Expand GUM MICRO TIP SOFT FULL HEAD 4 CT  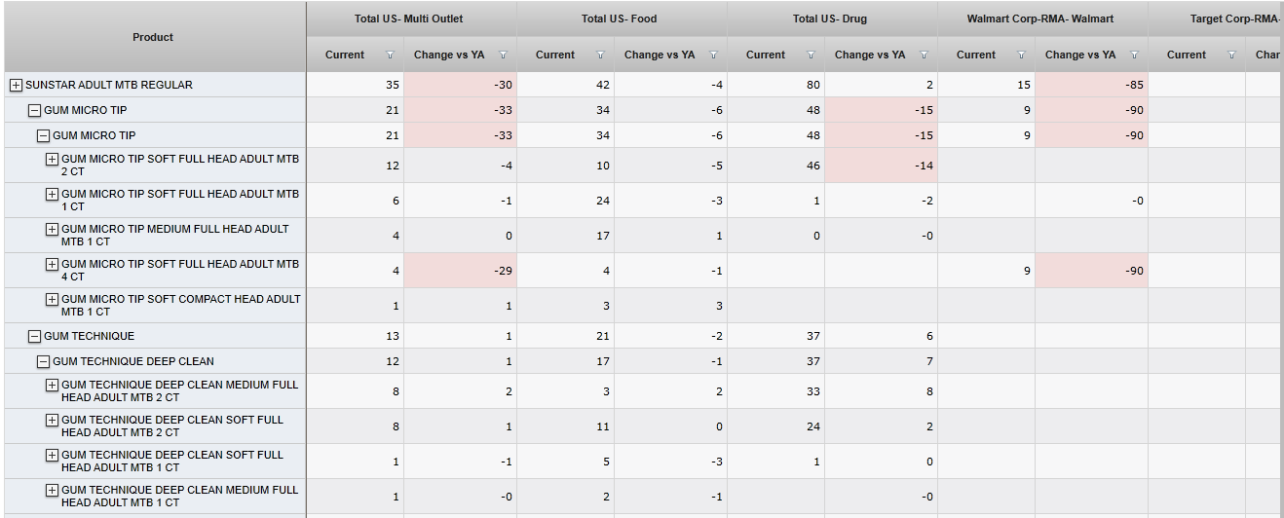52,265
